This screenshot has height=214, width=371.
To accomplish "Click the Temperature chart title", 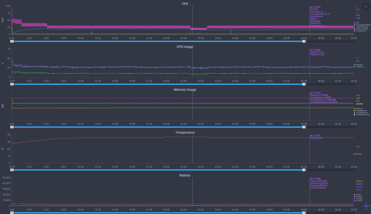I will coord(185,133).
